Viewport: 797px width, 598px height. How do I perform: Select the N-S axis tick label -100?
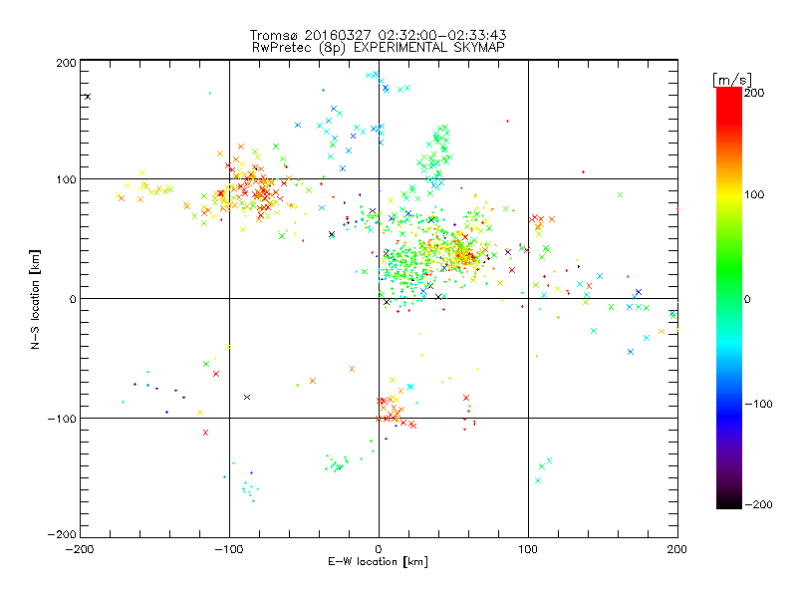(x=62, y=419)
